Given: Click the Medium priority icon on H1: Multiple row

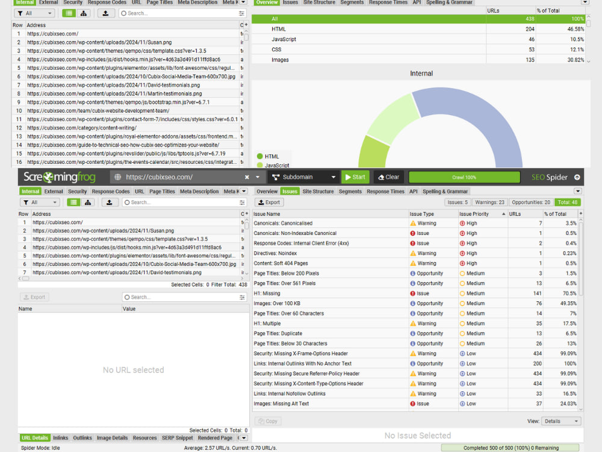Looking at the screenshot, I should click(462, 324).
